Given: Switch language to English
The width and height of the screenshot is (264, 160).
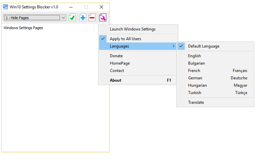Looking at the screenshot, I should [x=215, y=56].
